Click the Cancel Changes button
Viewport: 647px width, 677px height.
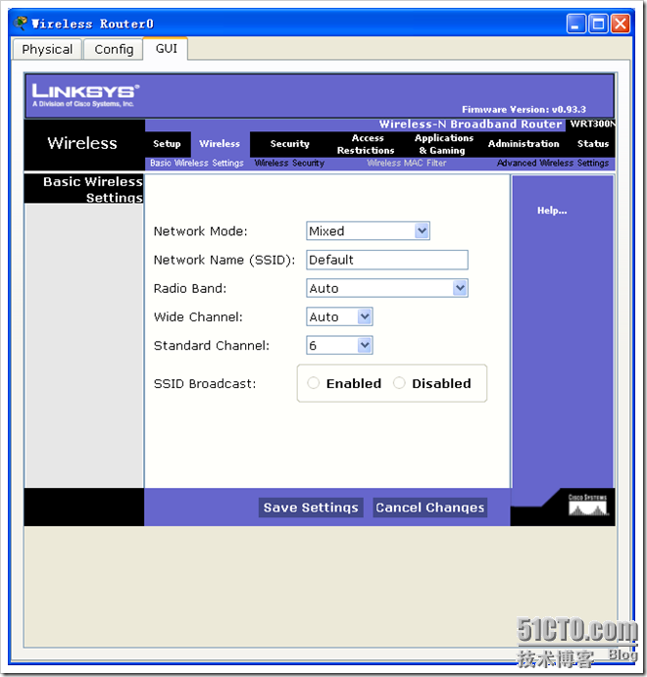click(x=429, y=507)
